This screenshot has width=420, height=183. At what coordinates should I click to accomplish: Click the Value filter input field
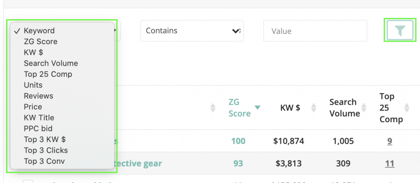[315, 31]
